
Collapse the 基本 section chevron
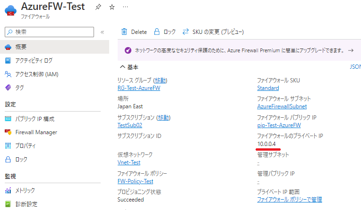[x=122, y=67]
